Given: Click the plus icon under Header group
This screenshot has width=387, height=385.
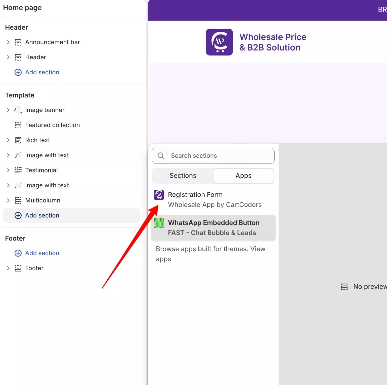Looking at the screenshot, I should pyautogui.click(x=18, y=72).
